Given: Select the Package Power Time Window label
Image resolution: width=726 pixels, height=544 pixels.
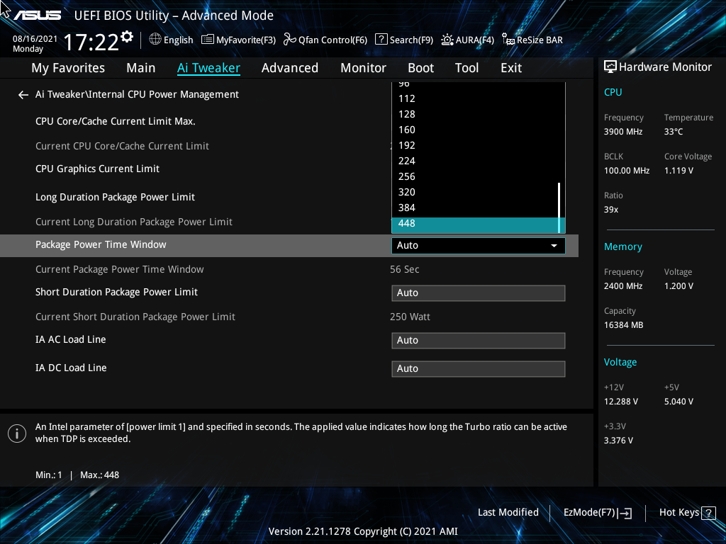Looking at the screenshot, I should coord(101,244).
